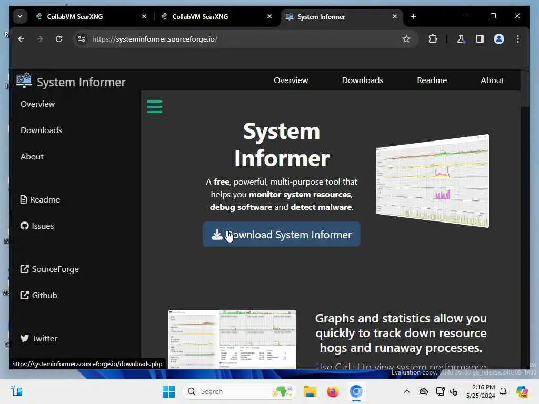The height and width of the screenshot is (404, 539).
Task: Open the clock and date in taskbar
Action: pos(481,391)
